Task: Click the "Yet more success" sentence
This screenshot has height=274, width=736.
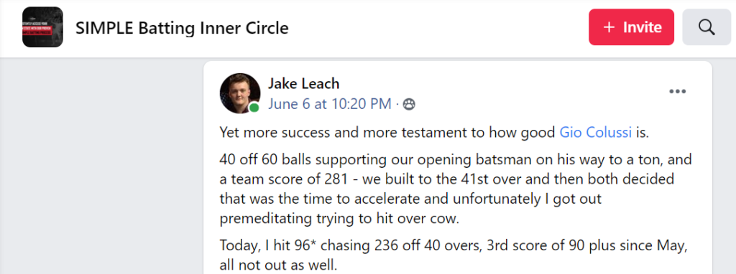Action: (x=434, y=133)
